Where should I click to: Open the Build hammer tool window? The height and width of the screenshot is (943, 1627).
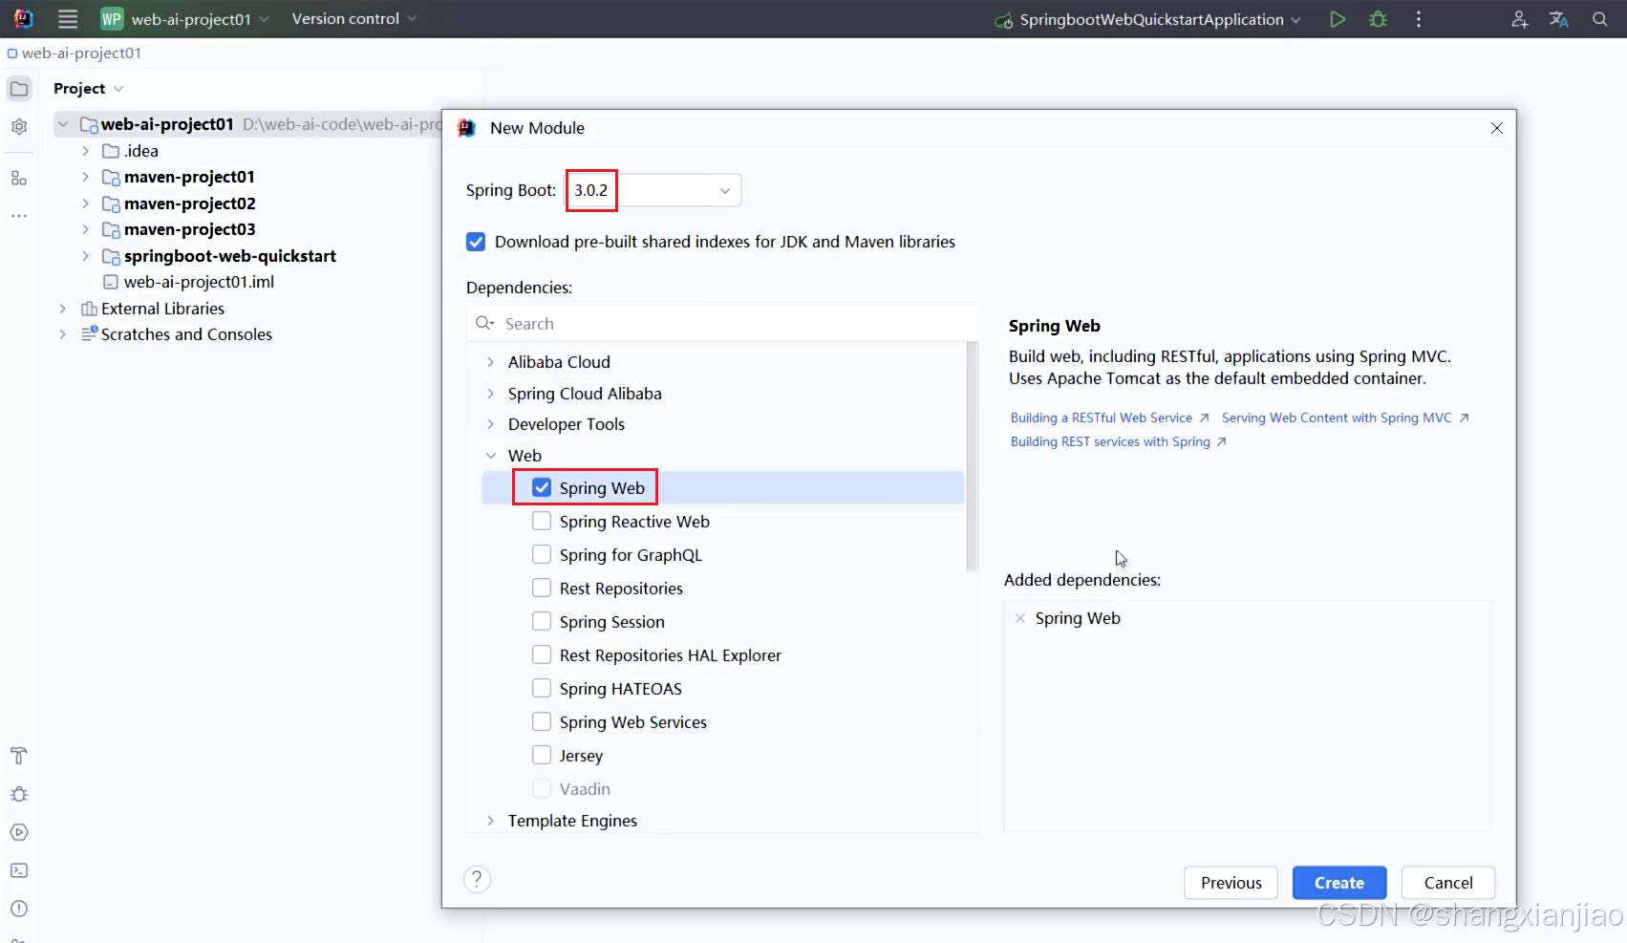click(19, 756)
